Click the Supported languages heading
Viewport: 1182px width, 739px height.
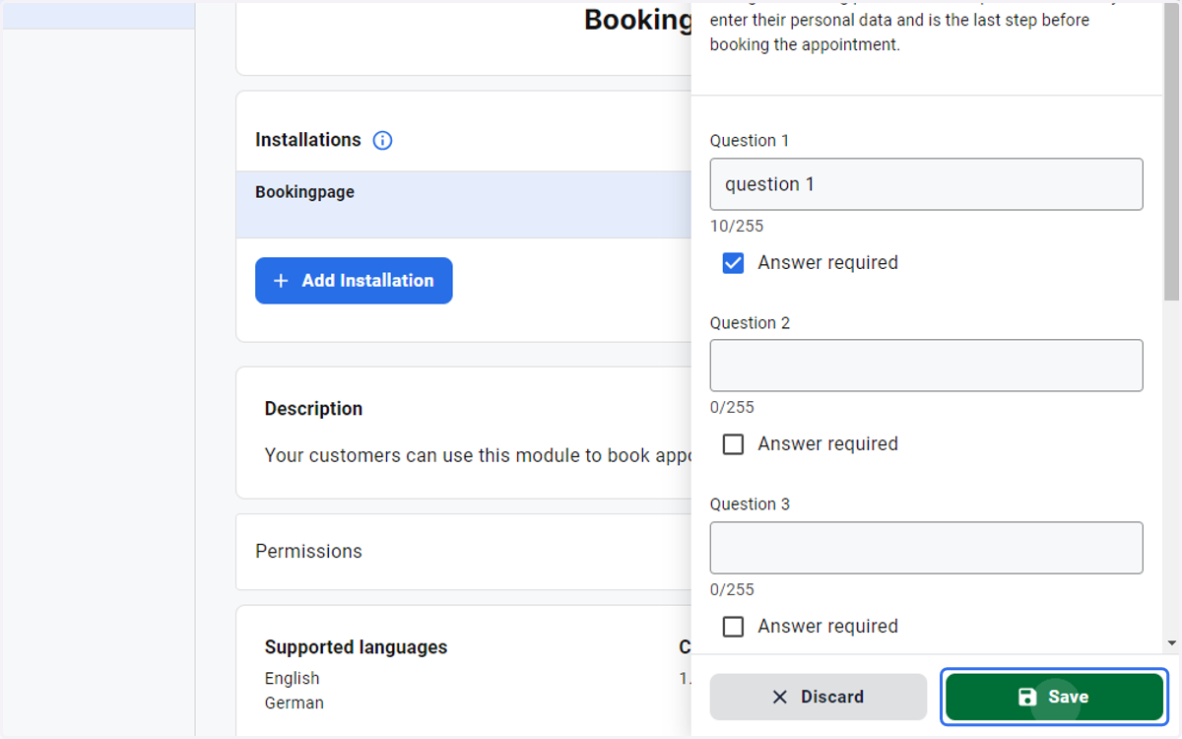[x=356, y=647]
